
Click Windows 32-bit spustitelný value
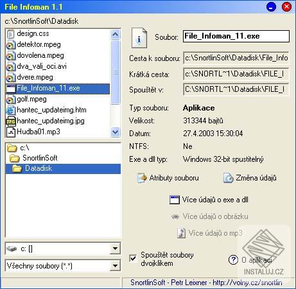point(223,159)
